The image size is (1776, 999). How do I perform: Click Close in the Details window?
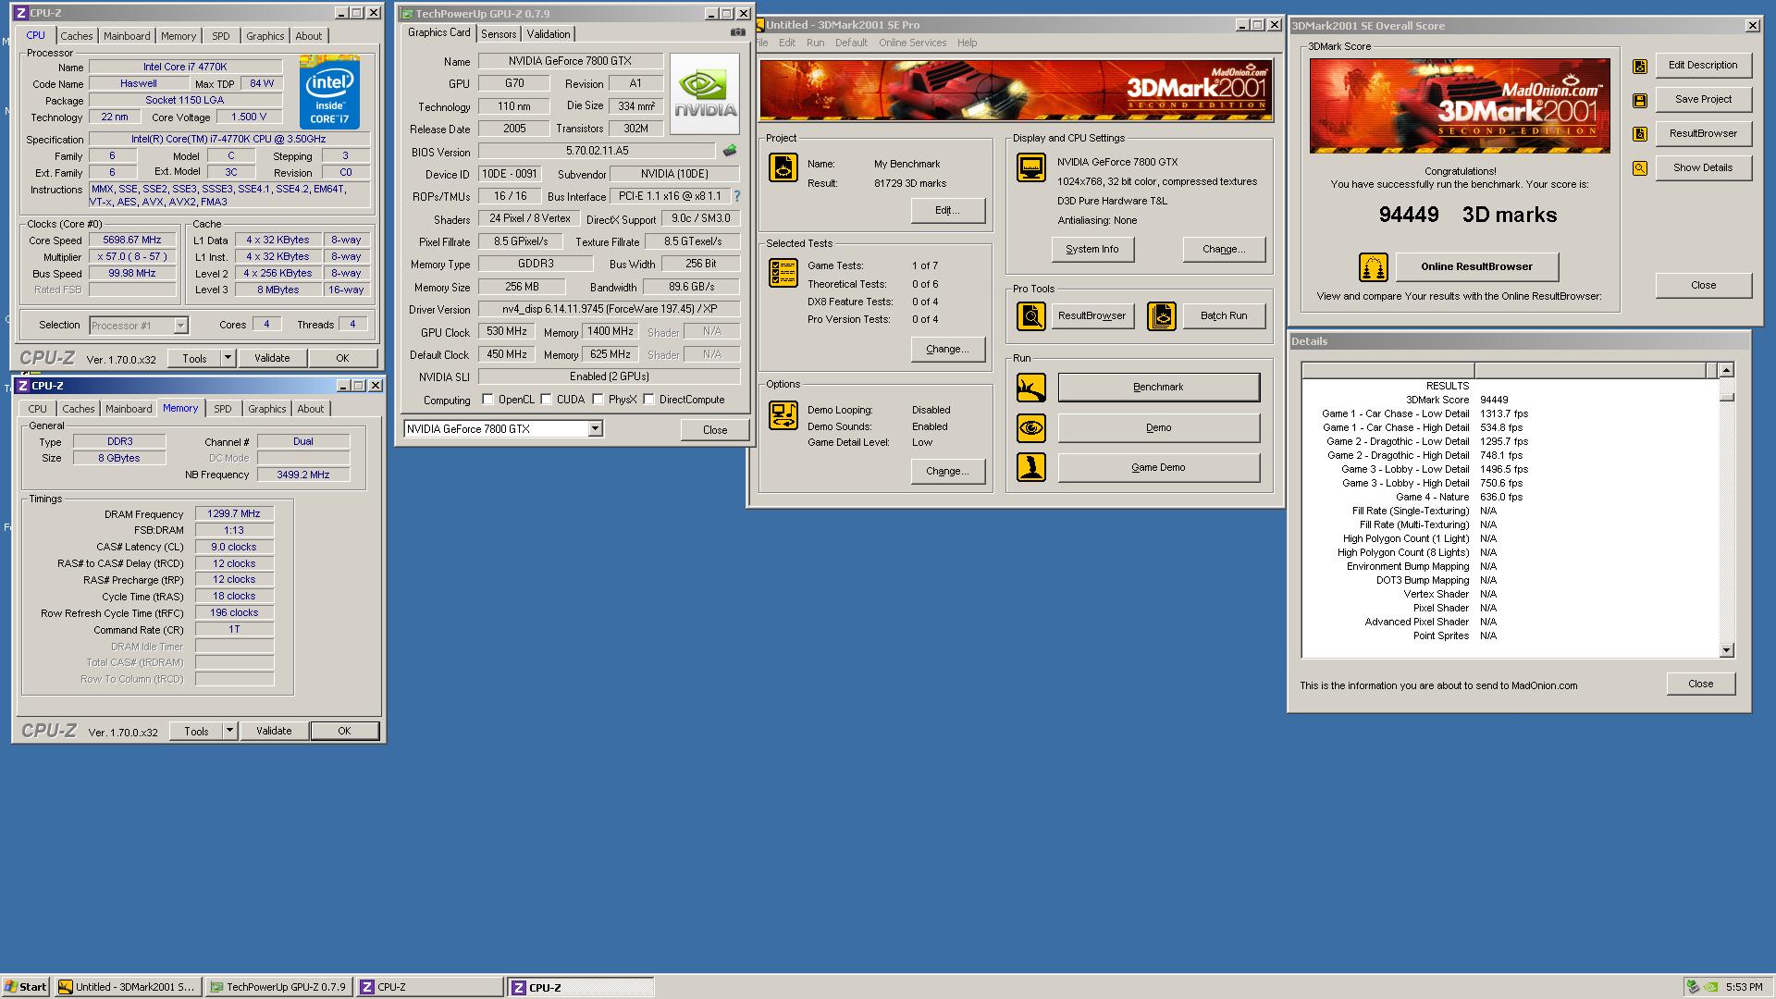click(x=1700, y=684)
